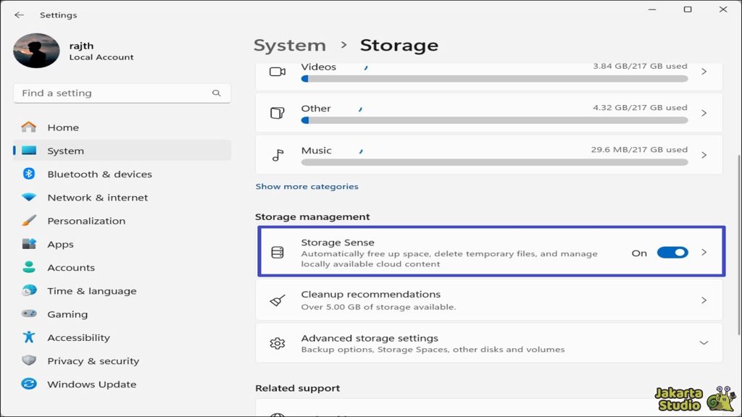Click the Find a setting field
This screenshot has height=417, width=742.
(112, 93)
